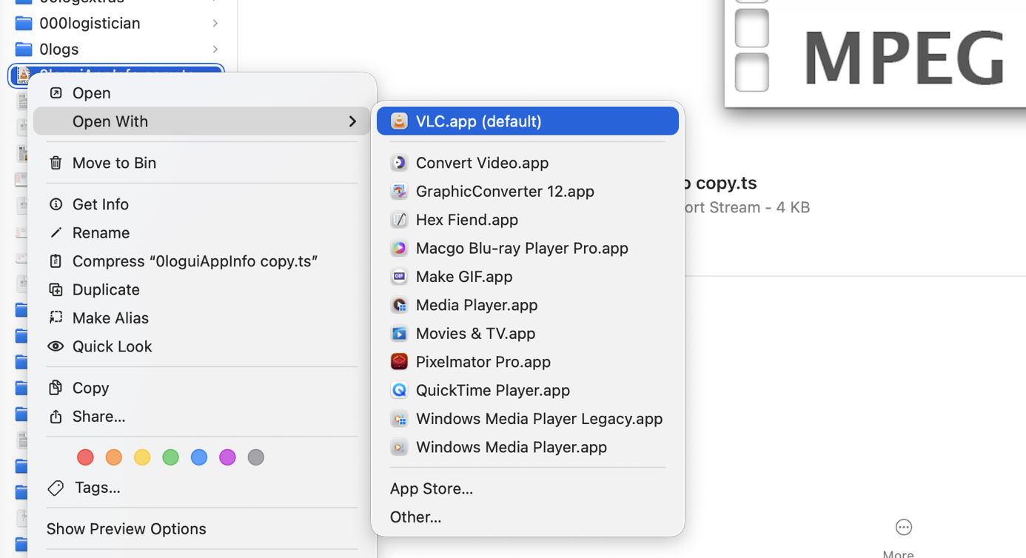Click the Media Player app icon
Screen dimensions: 1026x558
(399, 305)
